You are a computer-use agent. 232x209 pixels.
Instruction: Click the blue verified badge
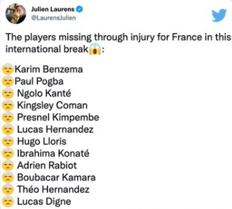coord(79,9)
